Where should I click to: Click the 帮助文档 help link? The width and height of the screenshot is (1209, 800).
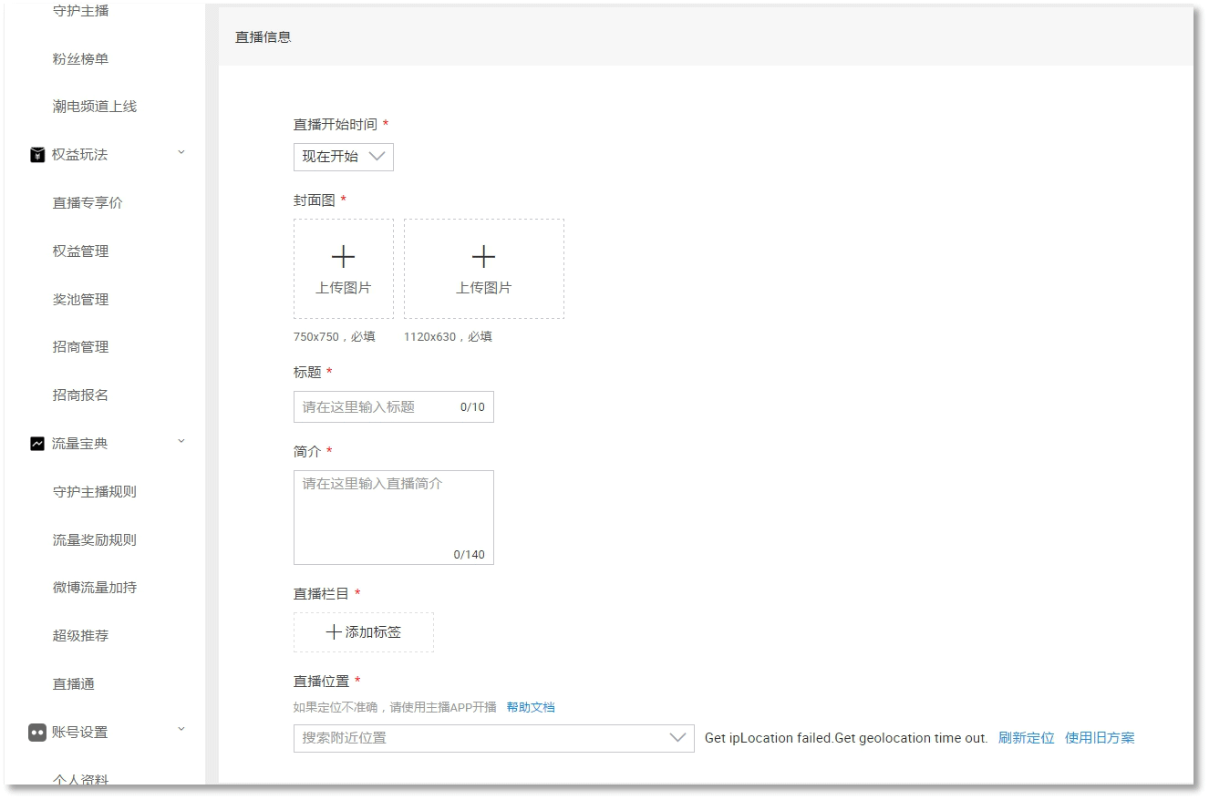click(531, 707)
